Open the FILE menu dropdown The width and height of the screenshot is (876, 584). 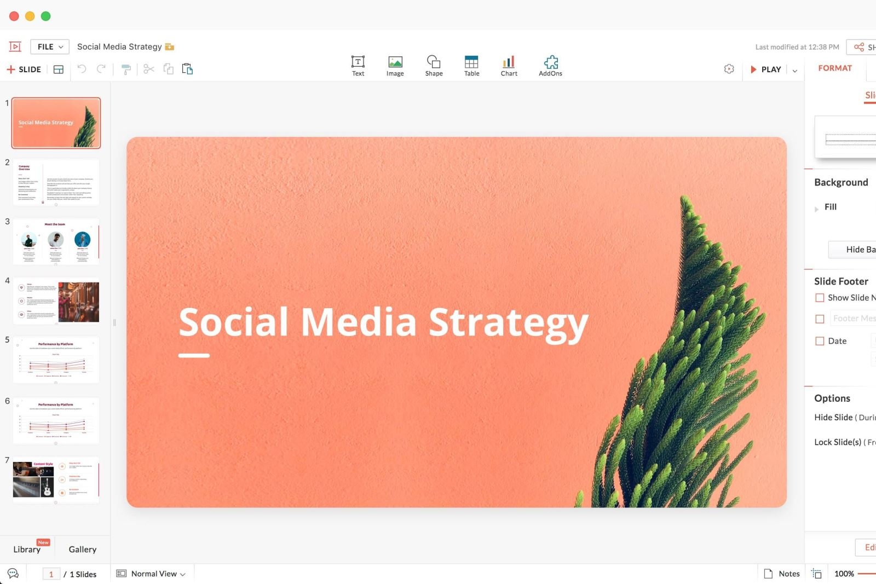pos(50,47)
